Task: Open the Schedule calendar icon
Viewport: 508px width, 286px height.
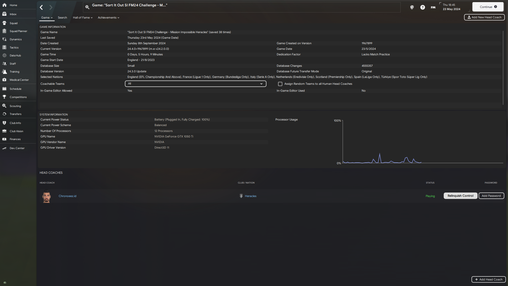Action: 4,89
